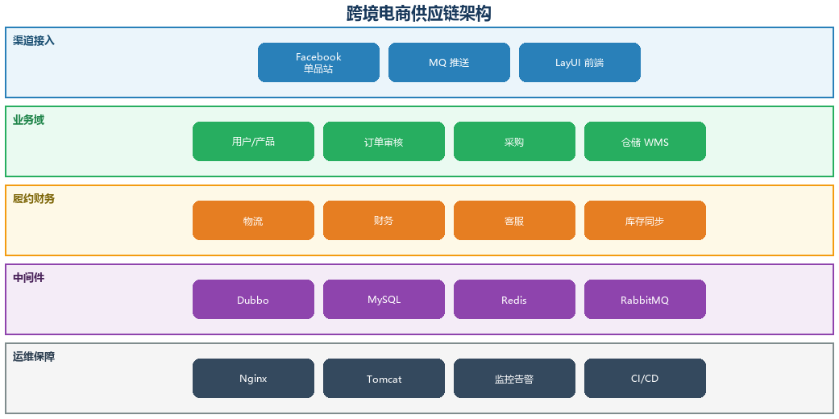This screenshot has width=839, height=419.
Task: Select the 仓储 WMS module
Action: click(x=645, y=141)
